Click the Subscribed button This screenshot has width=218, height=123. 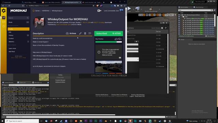pyautogui.click(x=109, y=33)
